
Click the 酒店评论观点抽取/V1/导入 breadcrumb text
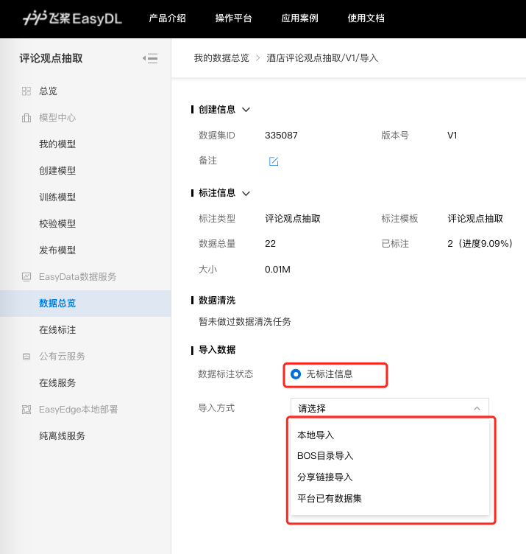tap(322, 58)
